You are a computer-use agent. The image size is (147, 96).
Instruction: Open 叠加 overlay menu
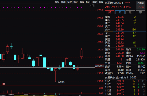(x=63, y=2)
